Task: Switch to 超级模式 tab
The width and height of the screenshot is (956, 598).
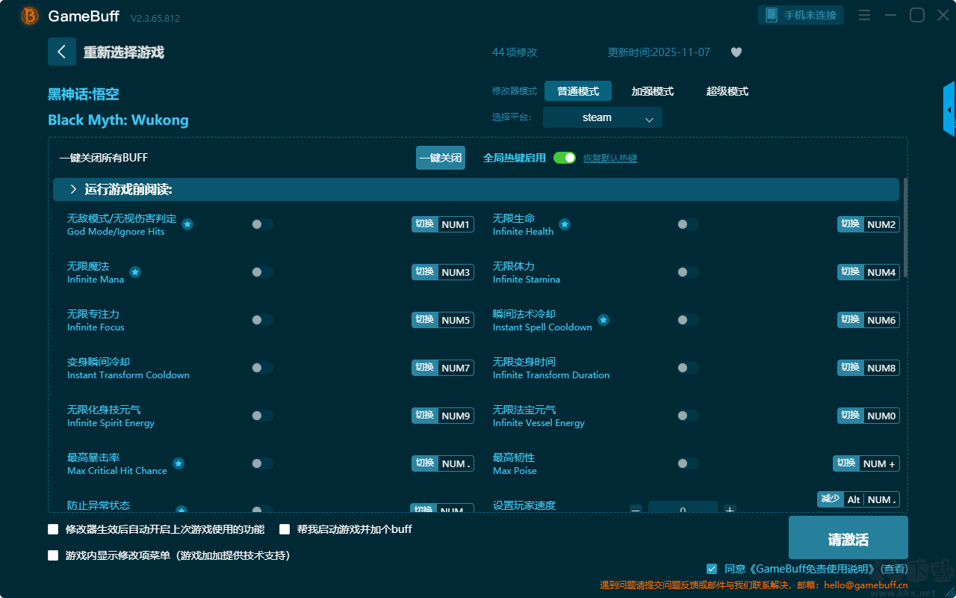Action: click(727, 91)
